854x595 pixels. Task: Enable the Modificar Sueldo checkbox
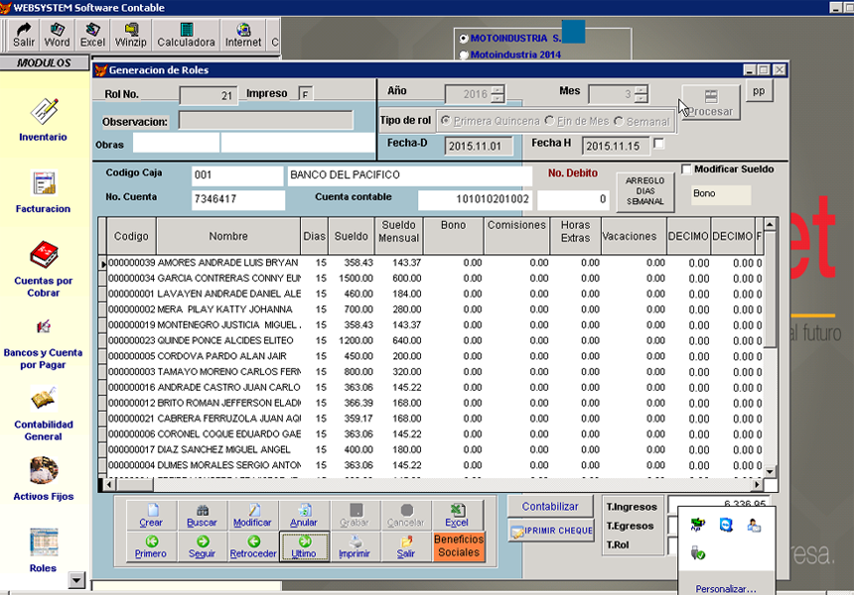tap(687, 170)
